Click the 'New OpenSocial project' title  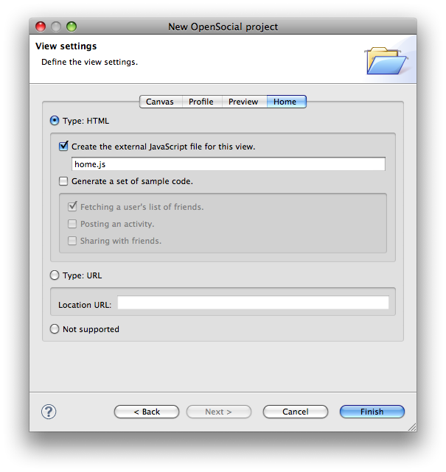pyautogui.click(x=223, y=27)
